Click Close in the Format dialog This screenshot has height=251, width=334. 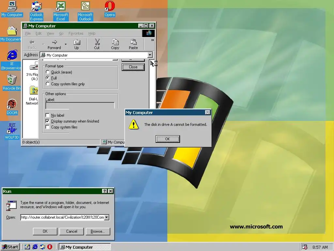[133, 67]
